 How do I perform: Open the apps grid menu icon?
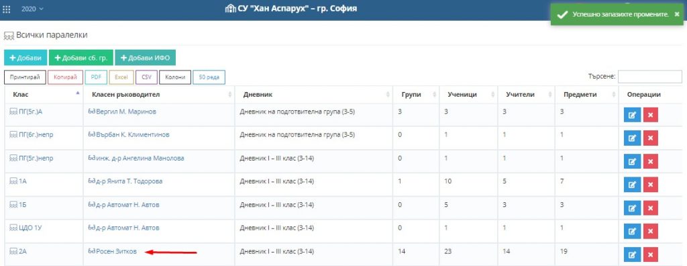click(7, 9)
